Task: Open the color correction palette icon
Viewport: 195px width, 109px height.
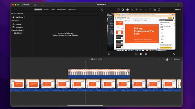Action: tap(127, 9)
